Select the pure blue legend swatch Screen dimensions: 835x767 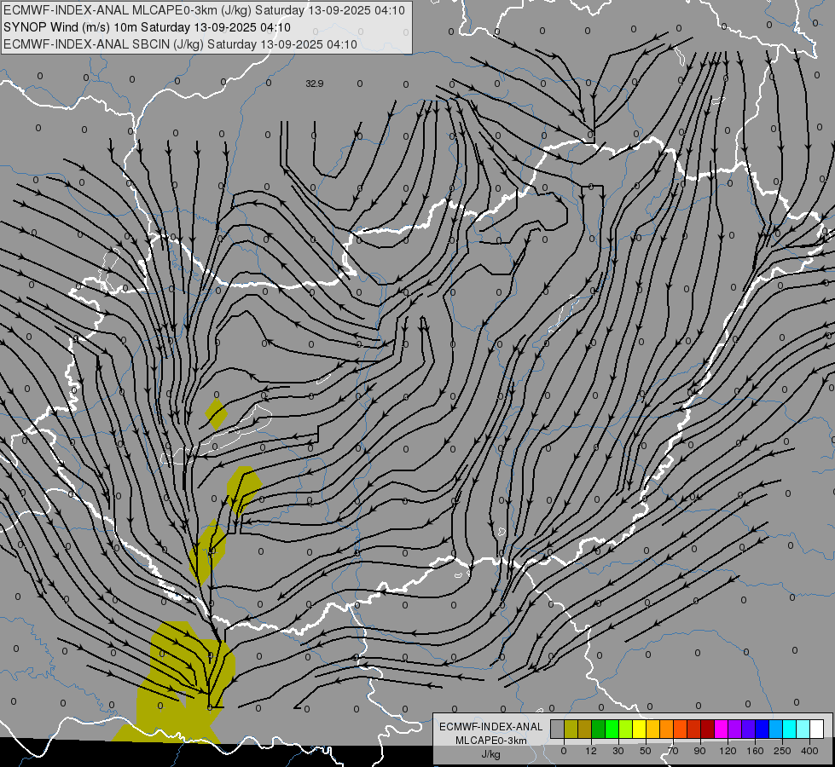762,730
